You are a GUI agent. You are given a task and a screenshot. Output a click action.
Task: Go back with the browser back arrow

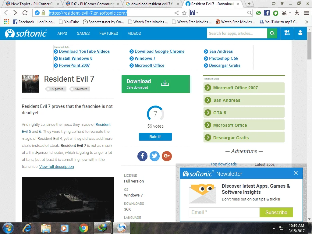click(x=6, y=13)
